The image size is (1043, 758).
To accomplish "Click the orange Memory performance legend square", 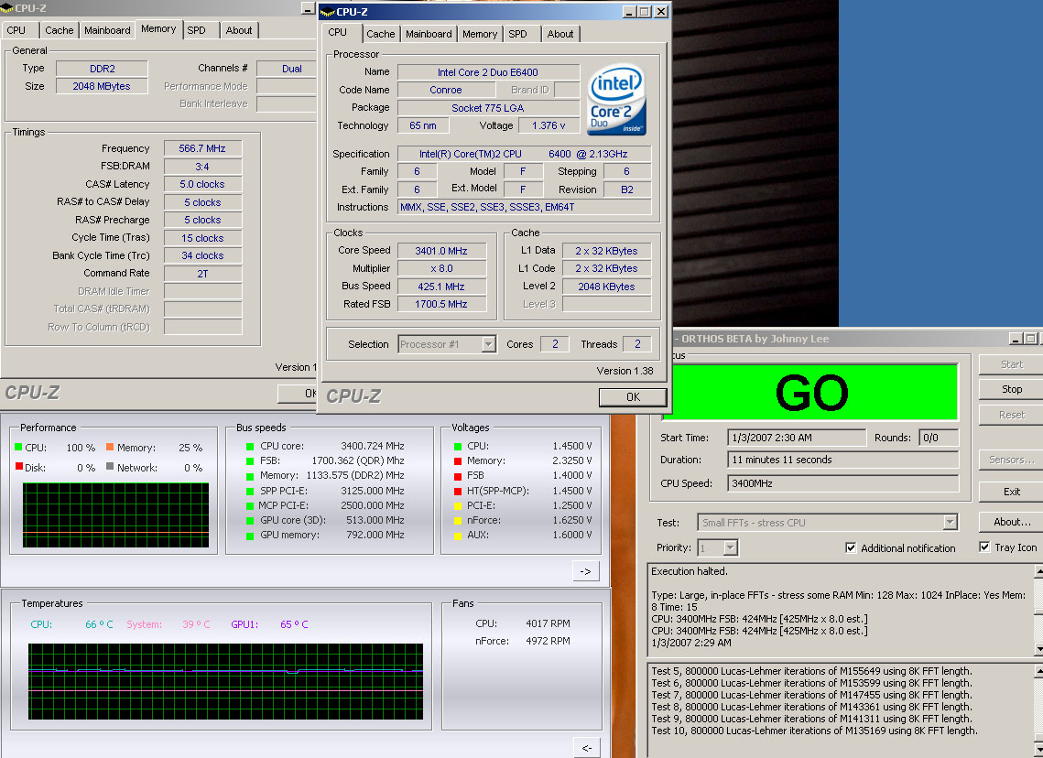I will (x=110, y=447).
